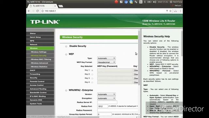Choose the Key 2 radio button

(92, 74)
